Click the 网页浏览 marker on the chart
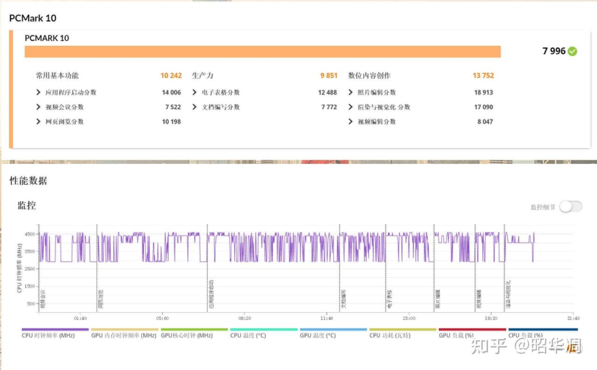Screen dimensions: 597x370 click(x=100, y=299)
